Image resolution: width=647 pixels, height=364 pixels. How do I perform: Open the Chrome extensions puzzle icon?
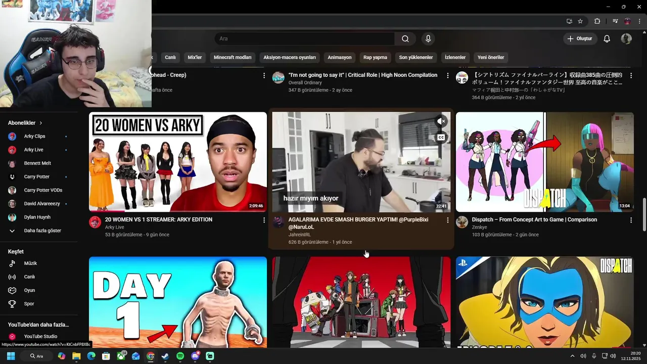[x=597, y=21]
